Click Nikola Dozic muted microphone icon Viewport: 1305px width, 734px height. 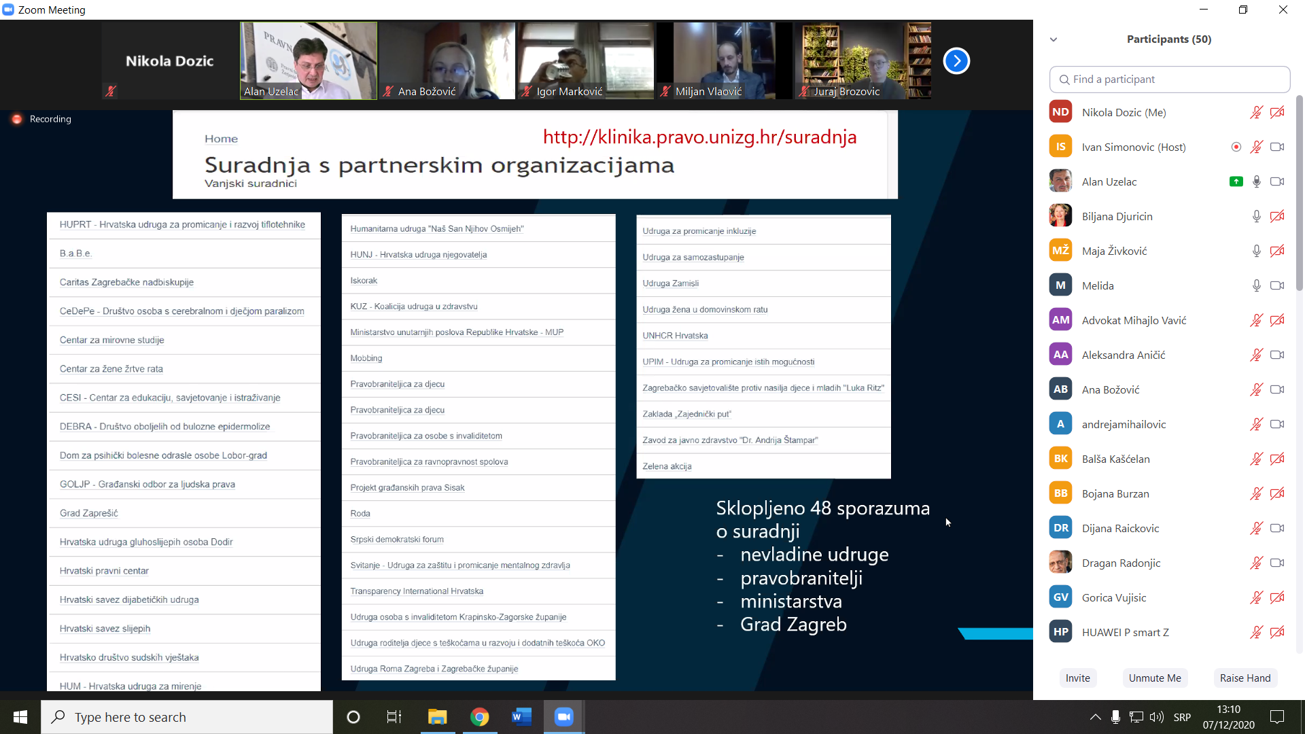[1256, 112]
